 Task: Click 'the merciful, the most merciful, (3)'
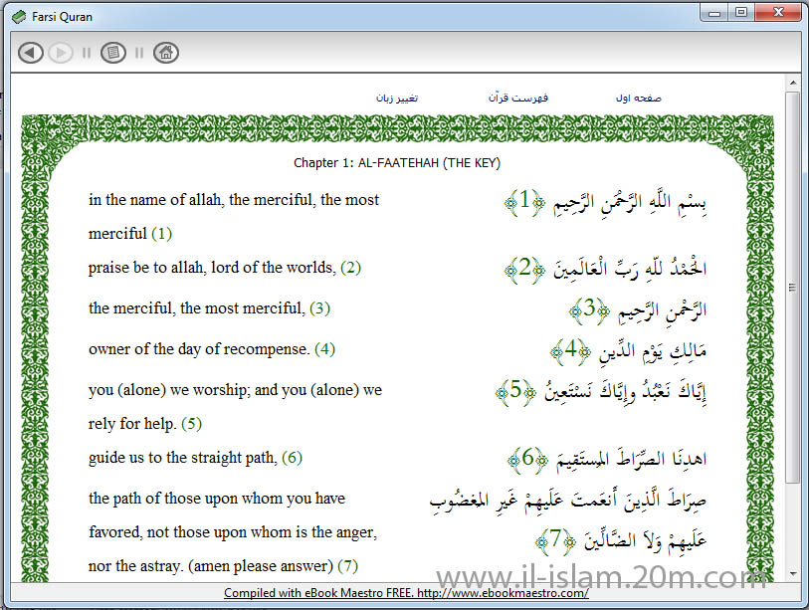(209, 308)
